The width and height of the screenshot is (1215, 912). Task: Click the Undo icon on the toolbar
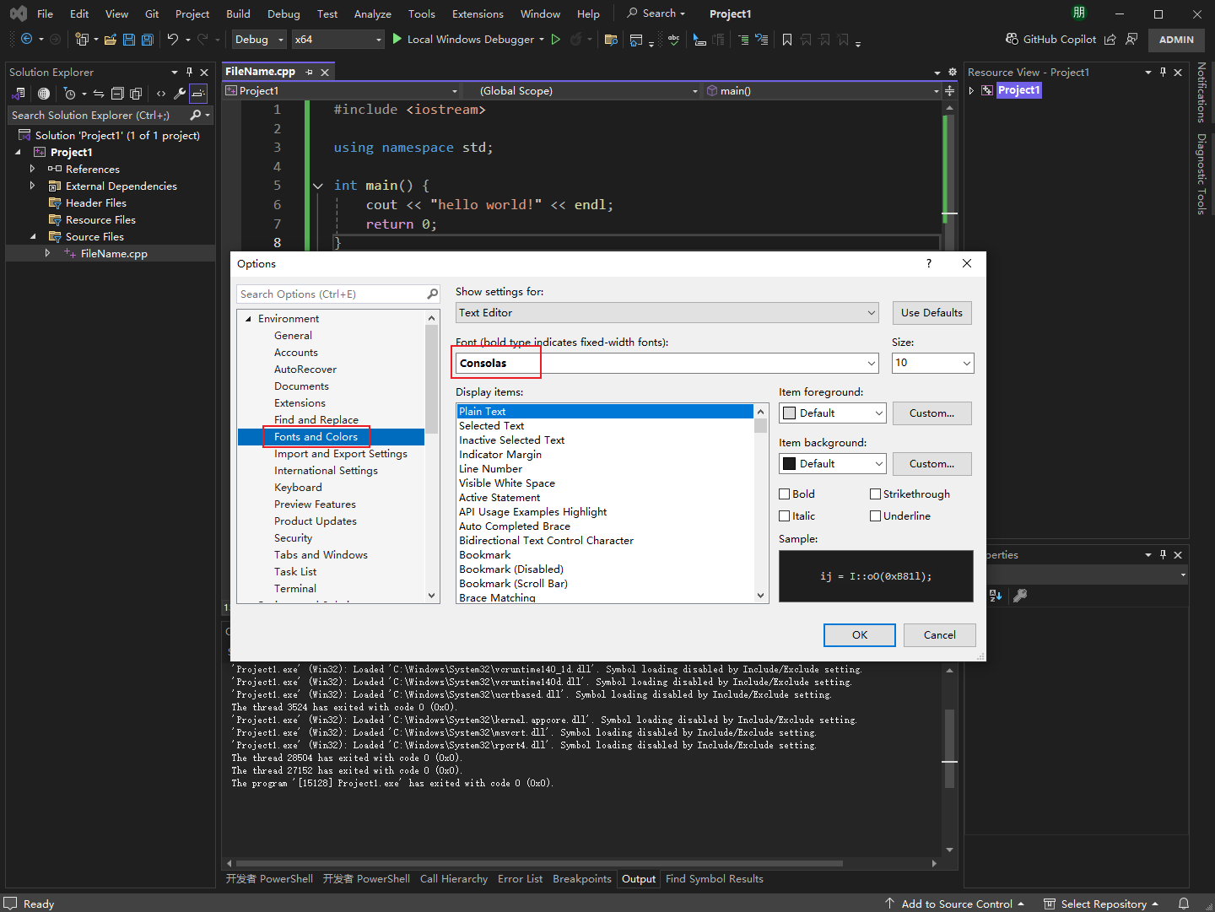pyautogui.click(x=173, y=39)
